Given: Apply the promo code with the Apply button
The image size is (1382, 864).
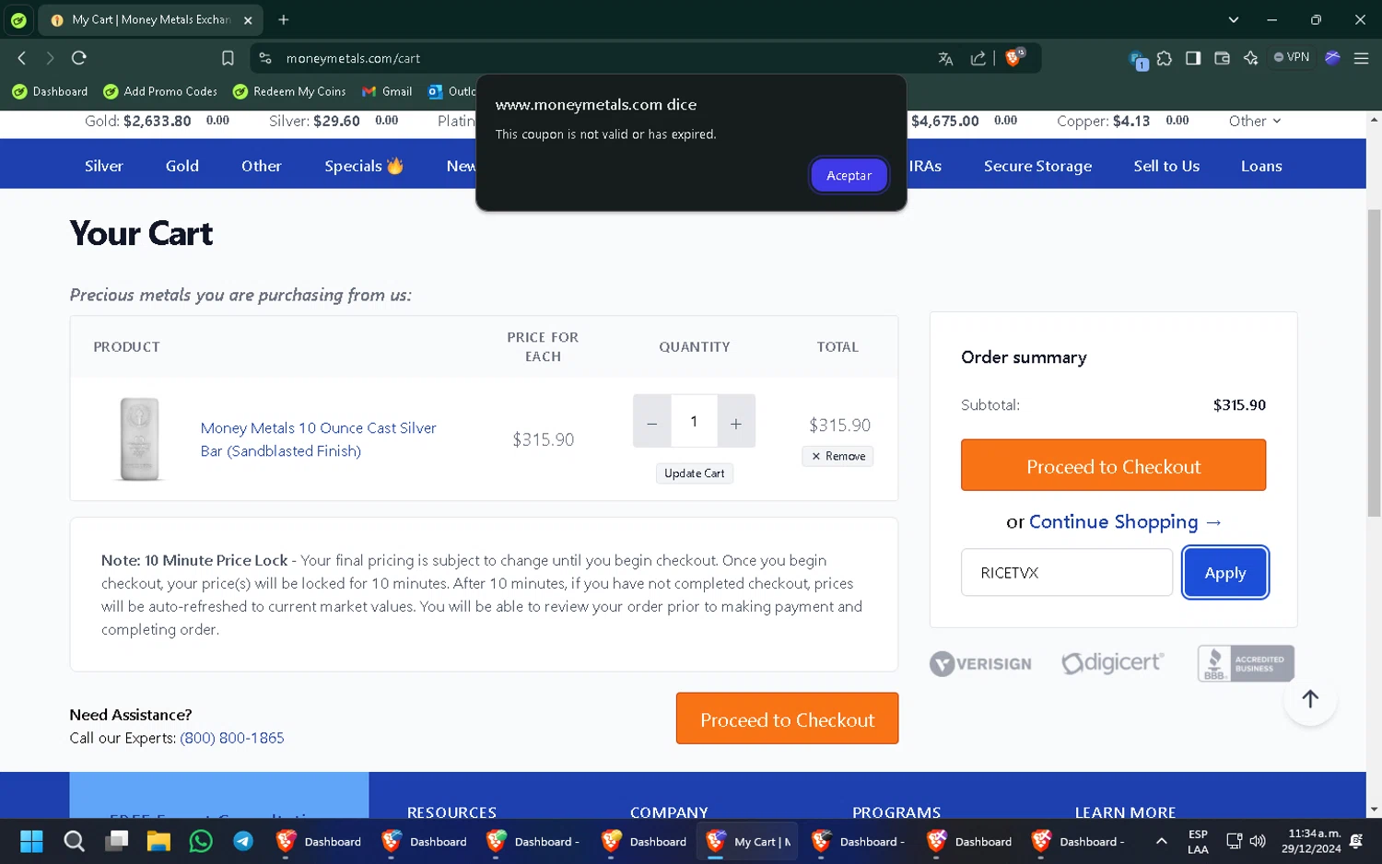Looking at the screenshot, I should [1224, 573].
